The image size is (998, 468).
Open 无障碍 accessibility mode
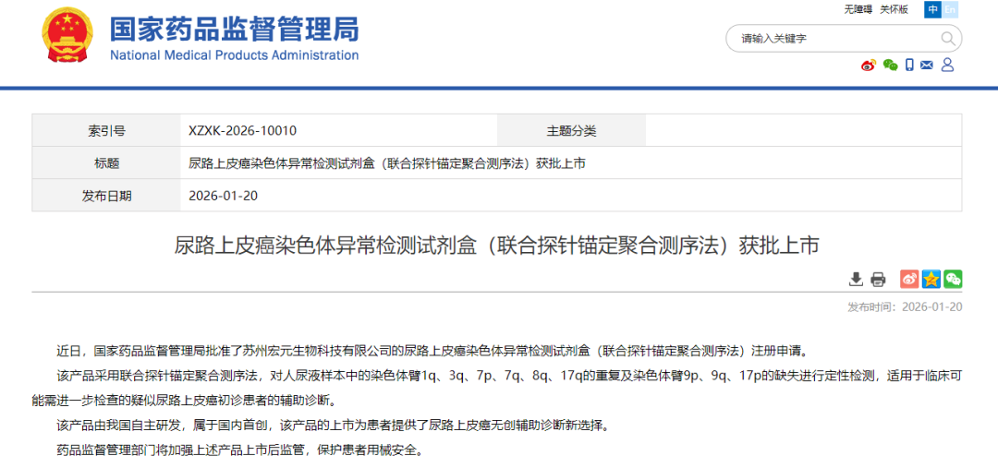point(858,9)
